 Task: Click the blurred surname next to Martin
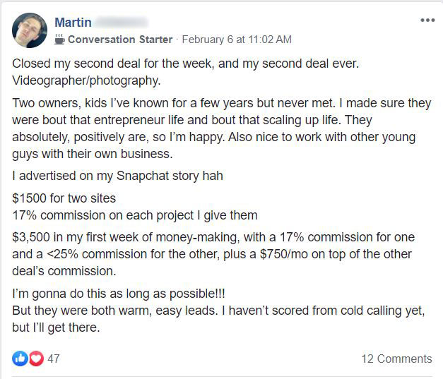coord(122,23)
